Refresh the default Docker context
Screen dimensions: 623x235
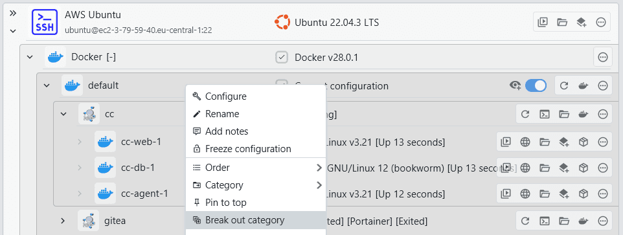pos(564,85)
